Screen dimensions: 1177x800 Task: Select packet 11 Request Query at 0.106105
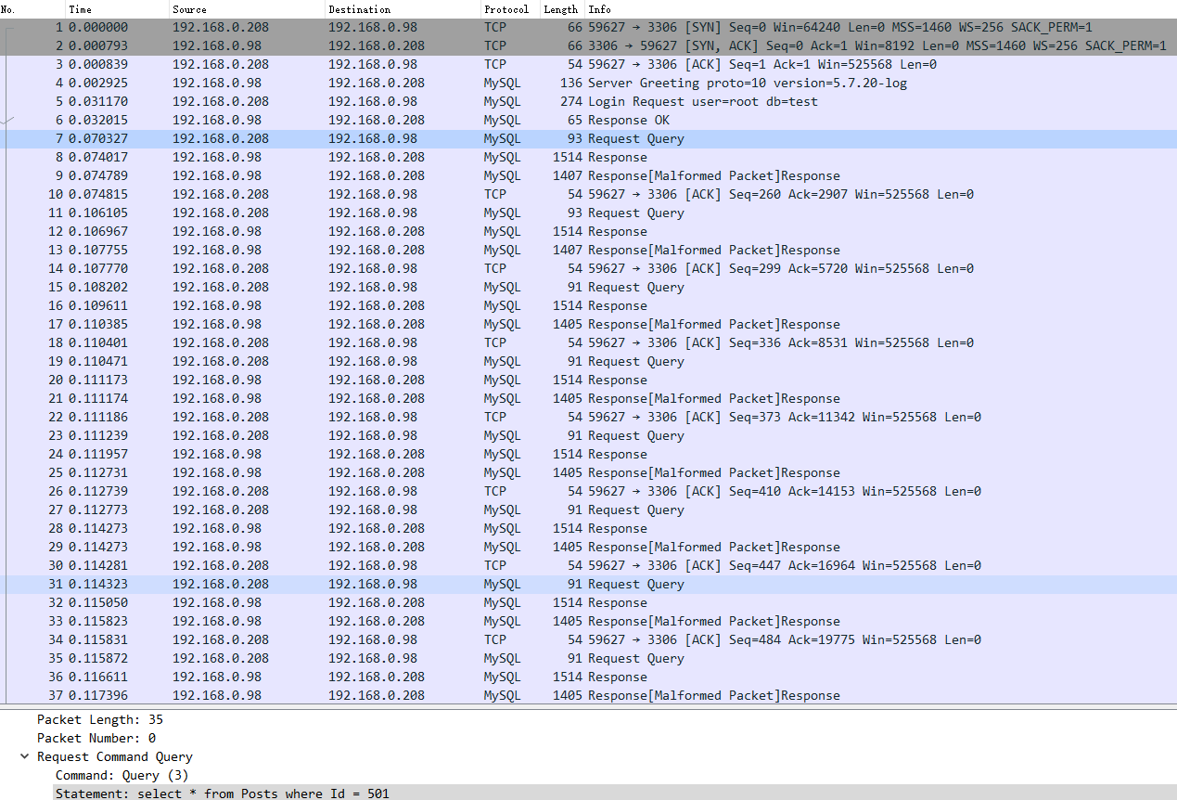[588, 213]
